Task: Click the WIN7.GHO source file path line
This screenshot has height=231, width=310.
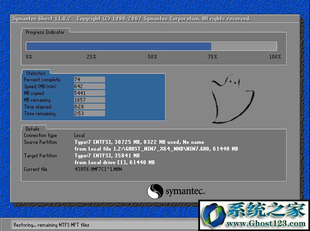Action: pyautogui.click(x=156, y=149)
